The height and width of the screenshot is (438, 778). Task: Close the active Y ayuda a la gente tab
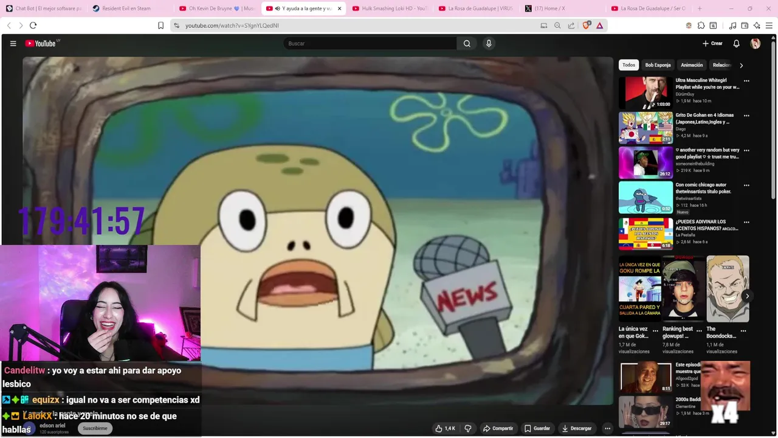pyautogui.click(x=340, y=9)
